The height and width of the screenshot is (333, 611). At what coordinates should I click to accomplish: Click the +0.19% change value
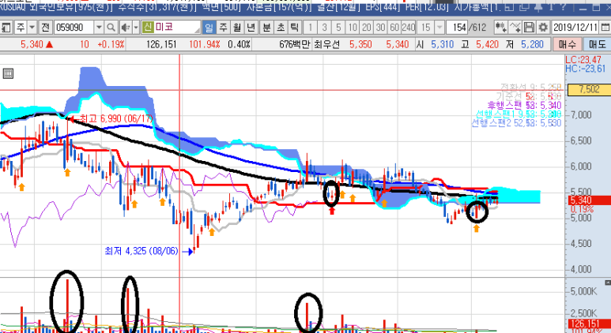click(111, 44)
